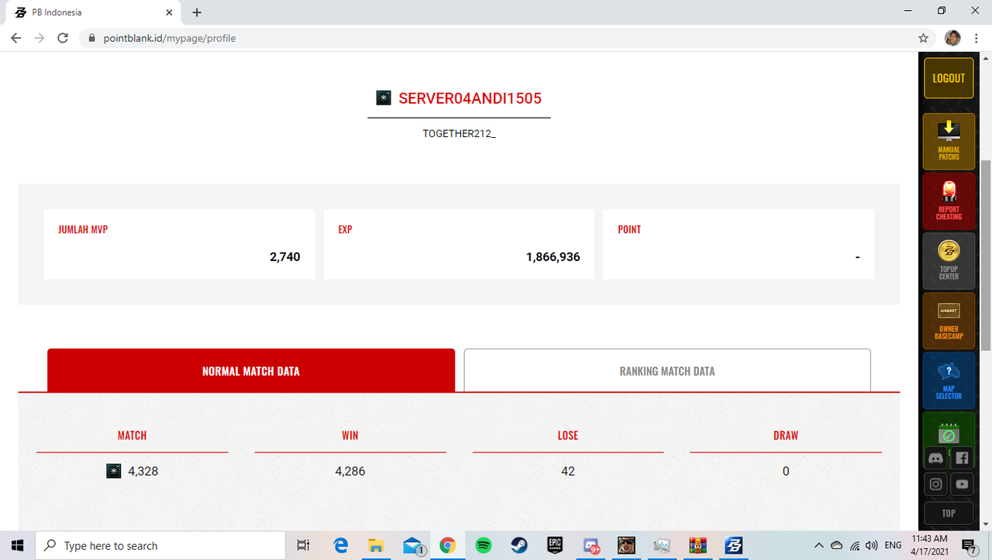The image size is (992, 560).
Task: Open Spotify from taskbar
Action: coord(484,545)
